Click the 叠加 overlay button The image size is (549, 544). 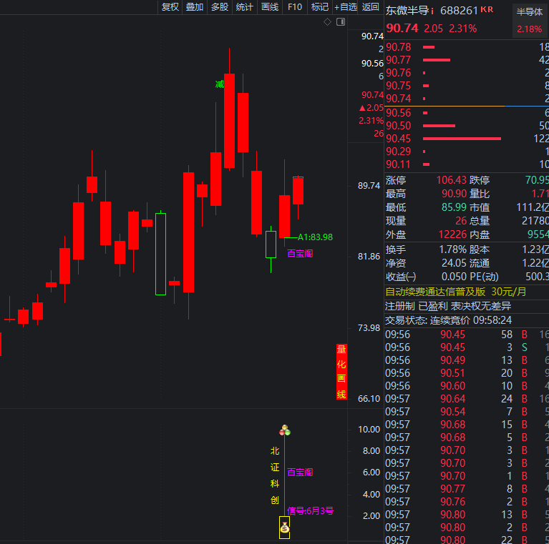(x=195, y=7)
